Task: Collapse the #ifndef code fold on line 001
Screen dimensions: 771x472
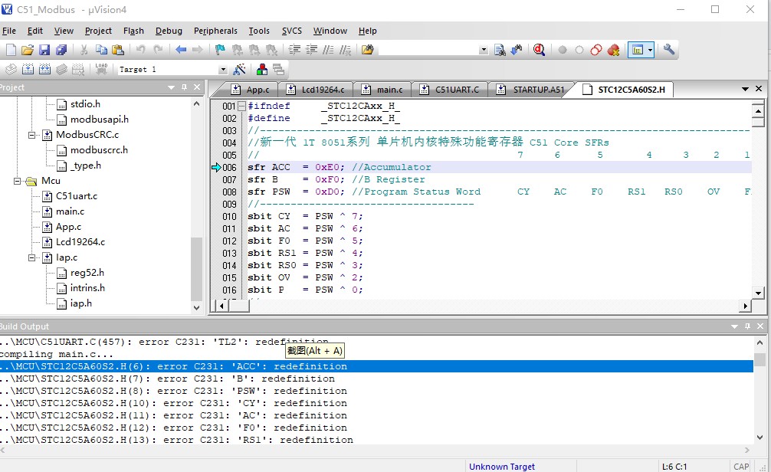Action: pos(241,106)
